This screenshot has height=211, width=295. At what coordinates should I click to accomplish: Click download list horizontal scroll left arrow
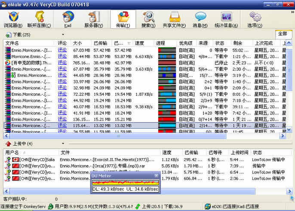pyautogui.click(x=6, y=136)
